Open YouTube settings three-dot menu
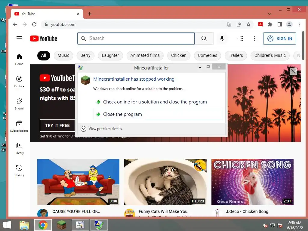 [x=255, y=38]
